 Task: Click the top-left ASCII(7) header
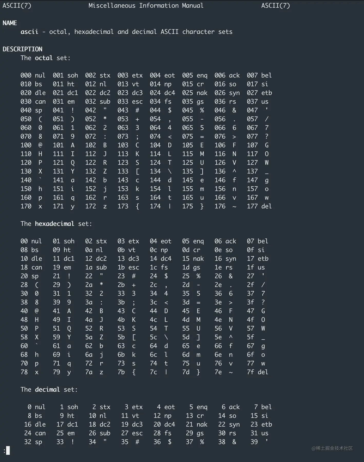click(17, 5)
